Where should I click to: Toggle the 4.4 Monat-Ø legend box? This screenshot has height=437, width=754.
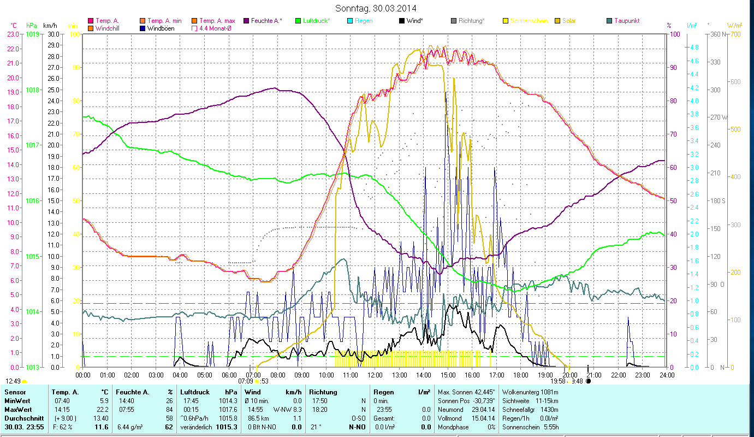tap(195, 28)
